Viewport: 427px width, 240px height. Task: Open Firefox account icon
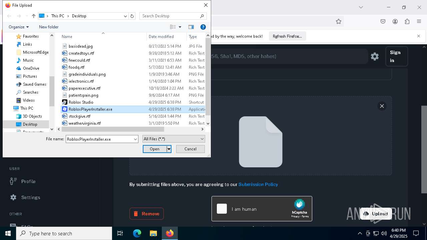[395, 21]
